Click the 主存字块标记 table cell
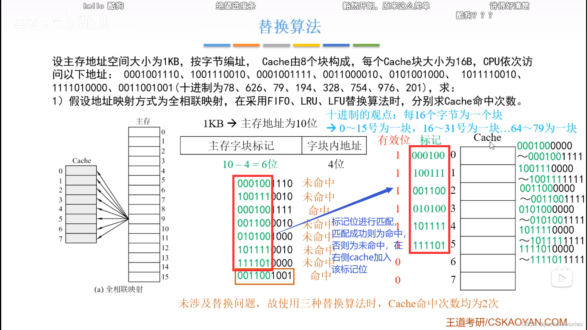Image resolution: width=587 pixels, height=330 pixels. tap(241, 146)
